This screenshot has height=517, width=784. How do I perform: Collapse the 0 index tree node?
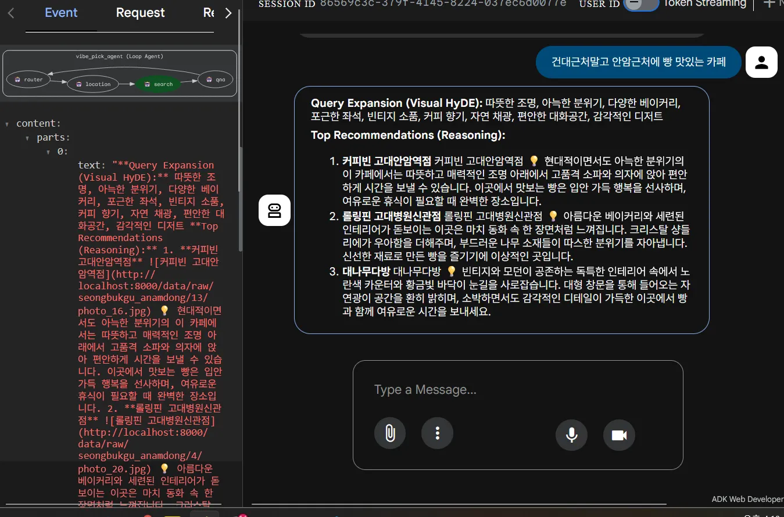click(x=49, y=152)
